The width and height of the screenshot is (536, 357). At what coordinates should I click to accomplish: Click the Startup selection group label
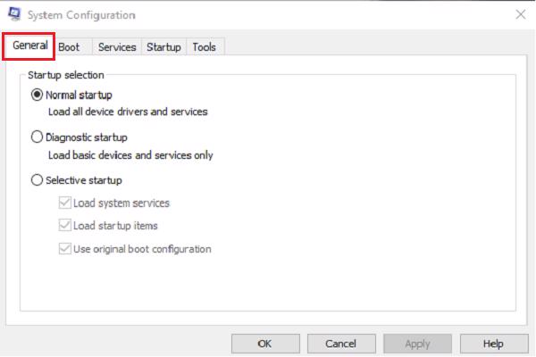click(66, 75)
